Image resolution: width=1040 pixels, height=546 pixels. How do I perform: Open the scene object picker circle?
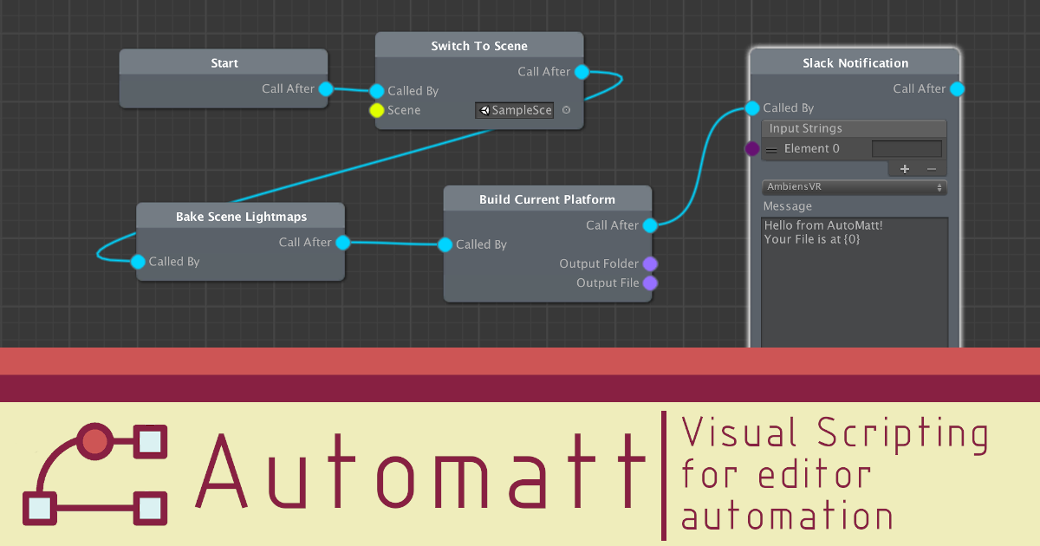(566, 110)
